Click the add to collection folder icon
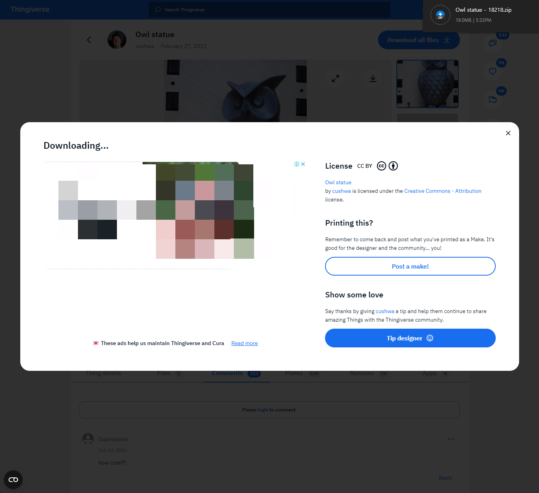 (x=493, y=100)
